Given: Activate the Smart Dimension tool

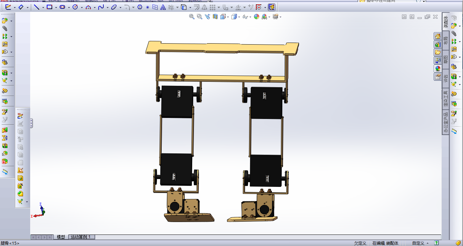Looking at the screenshot, I should (x=21, y=7).
